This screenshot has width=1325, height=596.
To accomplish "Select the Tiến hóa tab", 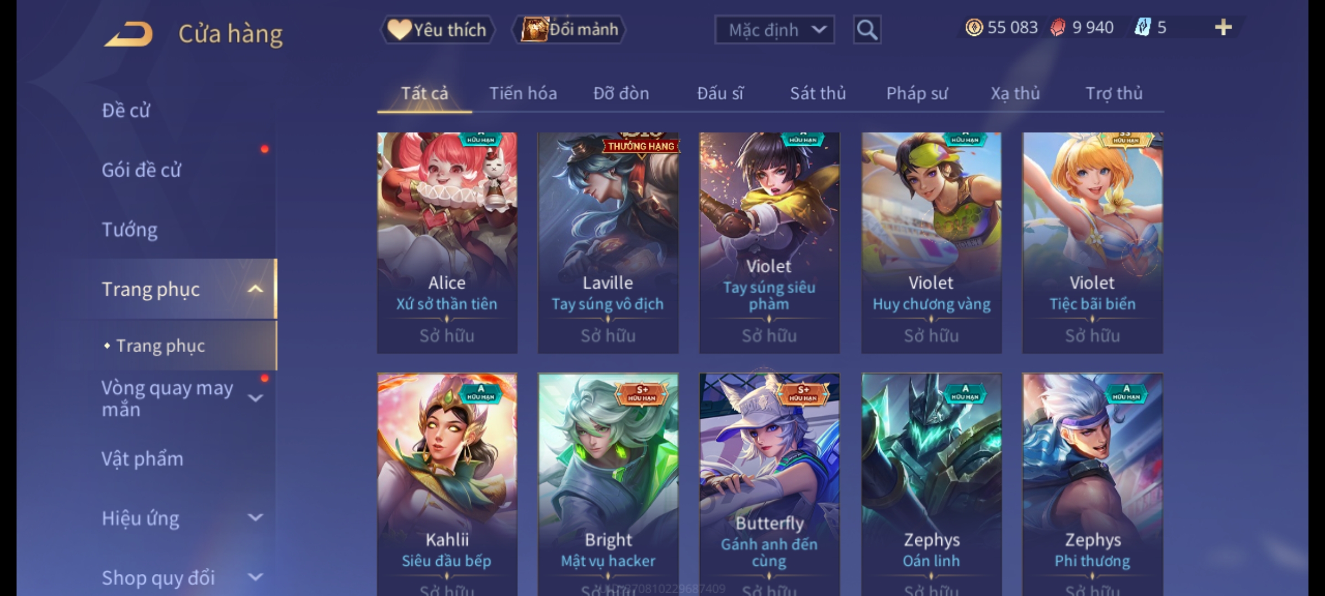I will pyautogui.click(x=523, y=93).
